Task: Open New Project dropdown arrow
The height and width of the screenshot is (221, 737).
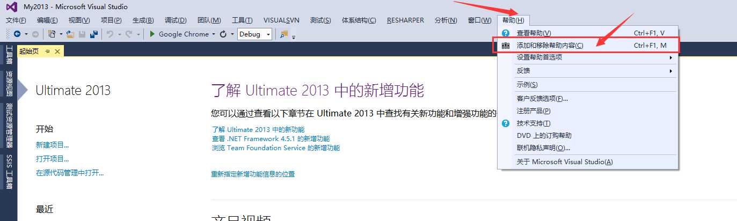Action: click(60, 34)
